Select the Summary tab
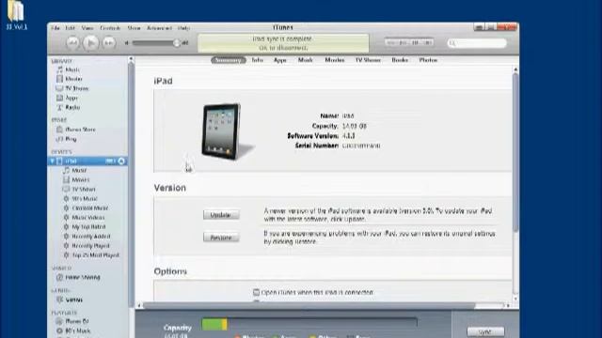This screenshot has width=602, height=338. (x=228, y=60)
